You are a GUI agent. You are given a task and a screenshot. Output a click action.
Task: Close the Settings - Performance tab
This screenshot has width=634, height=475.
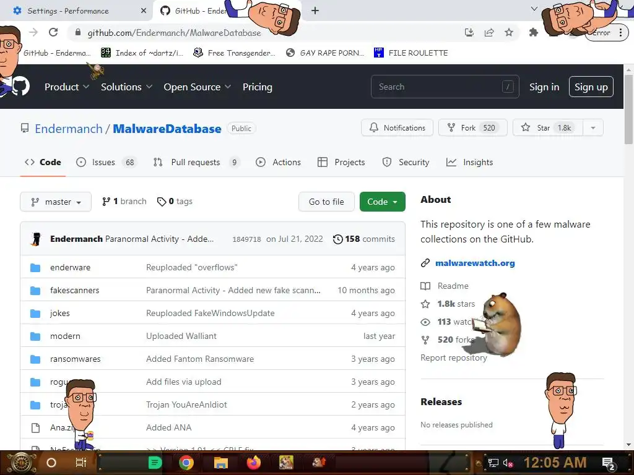[144, 11]
